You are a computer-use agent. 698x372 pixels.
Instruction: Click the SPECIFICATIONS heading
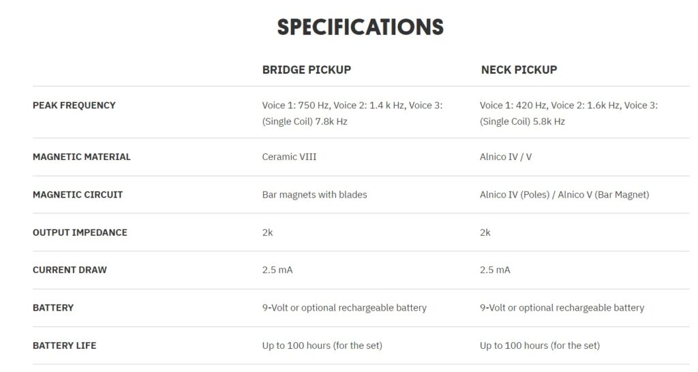[x=360, y=27]
